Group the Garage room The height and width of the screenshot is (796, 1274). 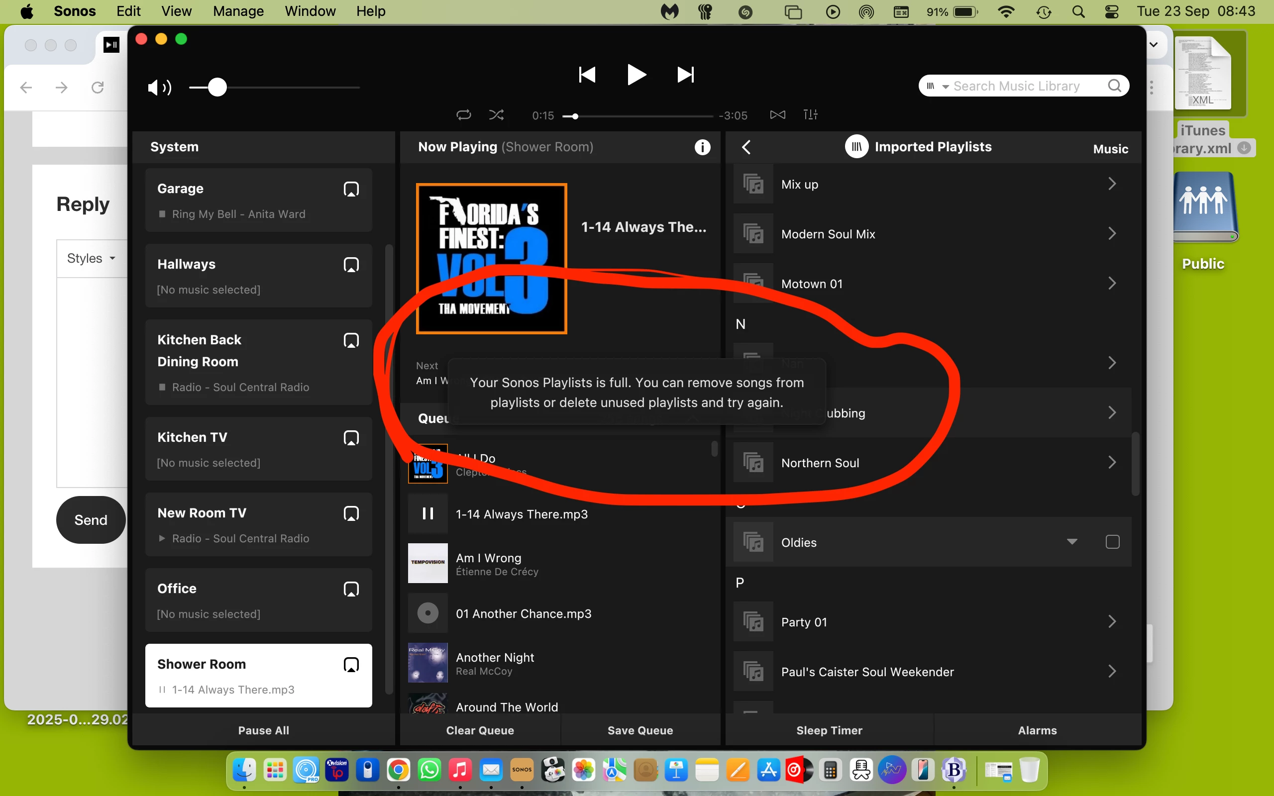coord(351,189)
